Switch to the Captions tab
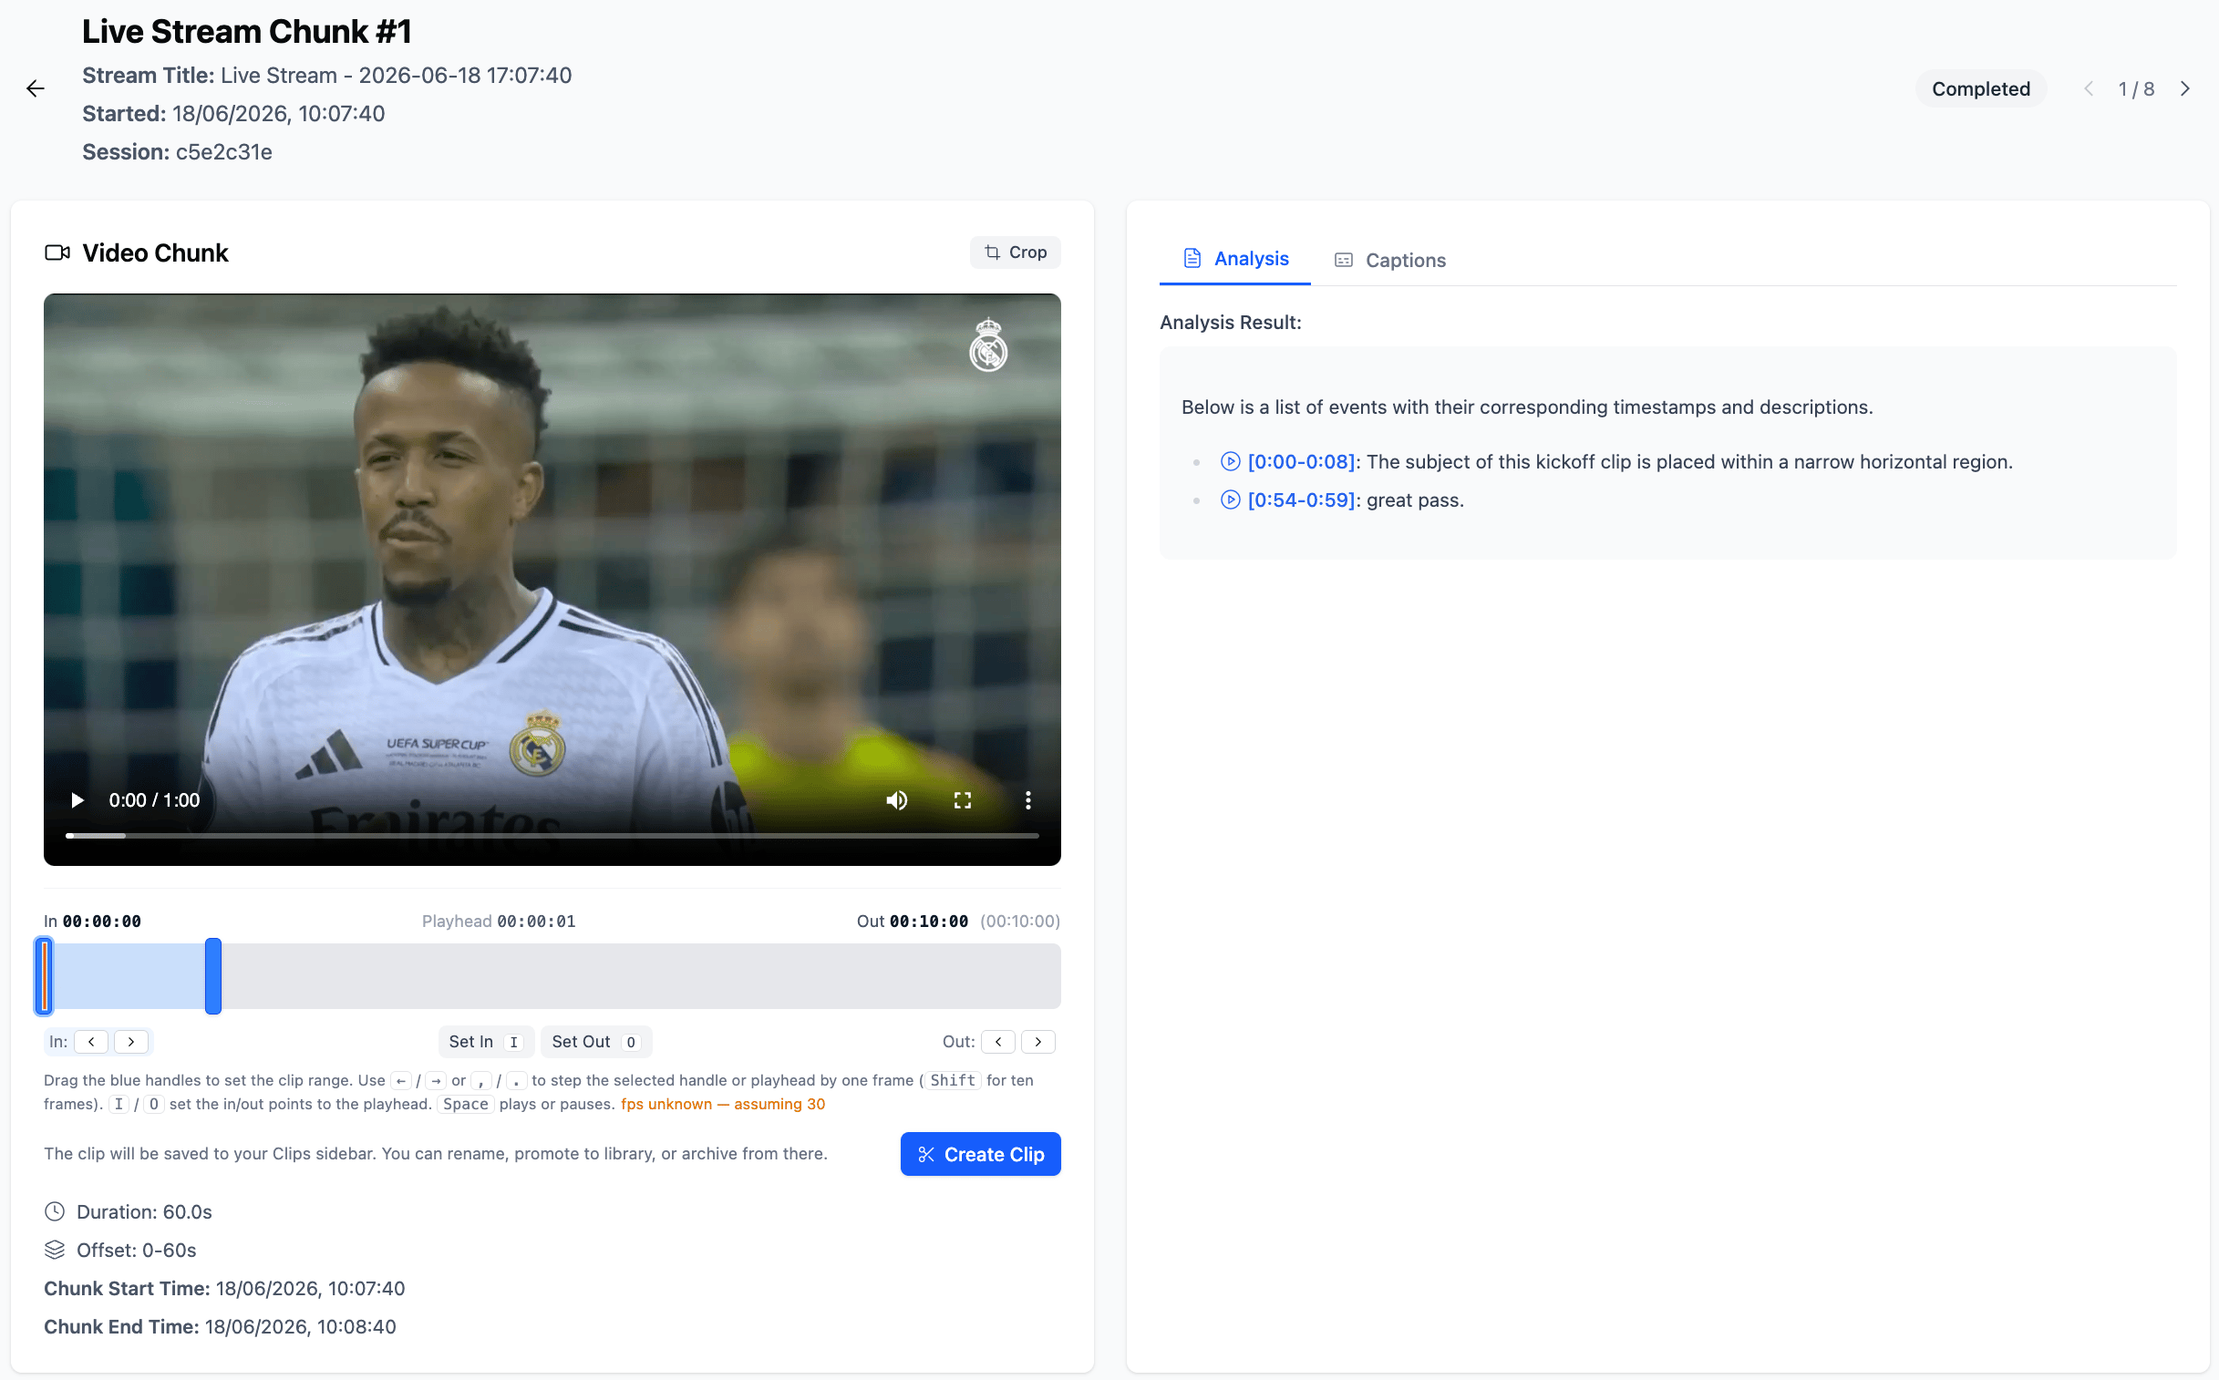The width and height of the screenshot is (2219, 1380). 1389,260
